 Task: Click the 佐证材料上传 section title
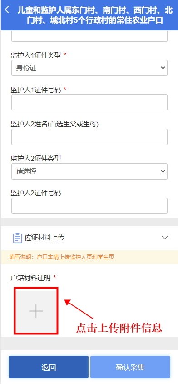coord(44,238)
